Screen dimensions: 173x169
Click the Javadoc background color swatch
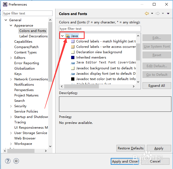click(x=73, y=68)
